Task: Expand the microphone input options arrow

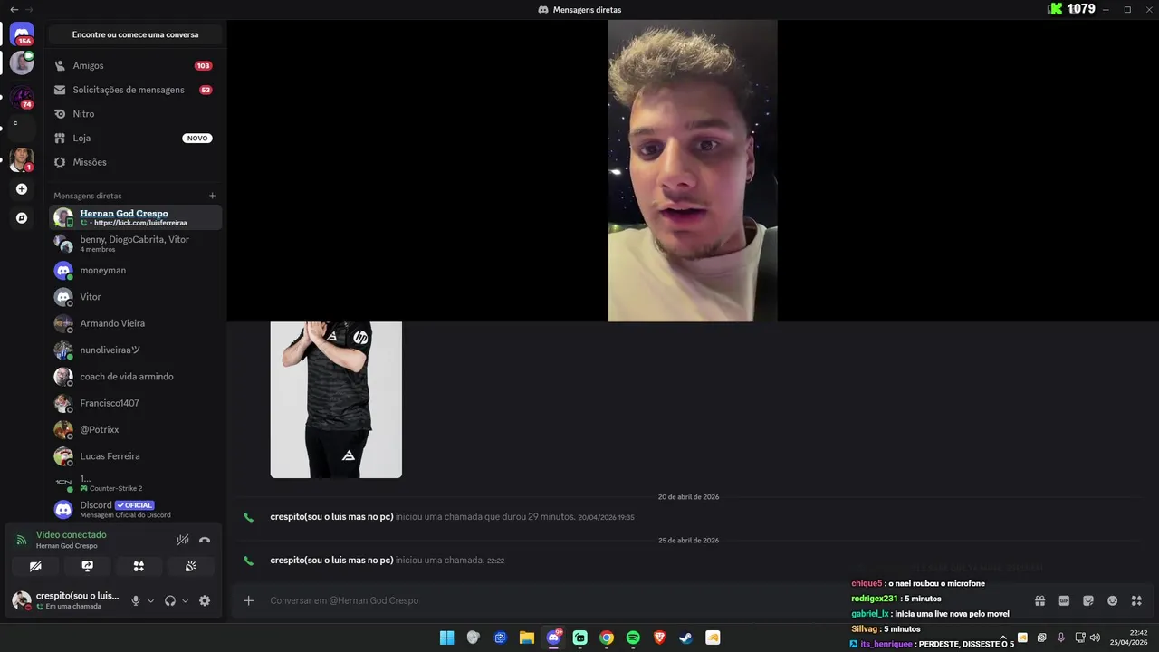Action: [150, 600]
